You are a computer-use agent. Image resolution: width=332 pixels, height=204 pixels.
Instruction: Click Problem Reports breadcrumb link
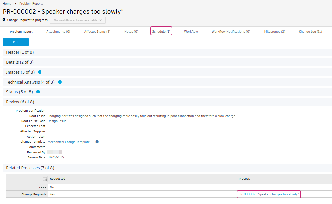click(x=31, y=4)
